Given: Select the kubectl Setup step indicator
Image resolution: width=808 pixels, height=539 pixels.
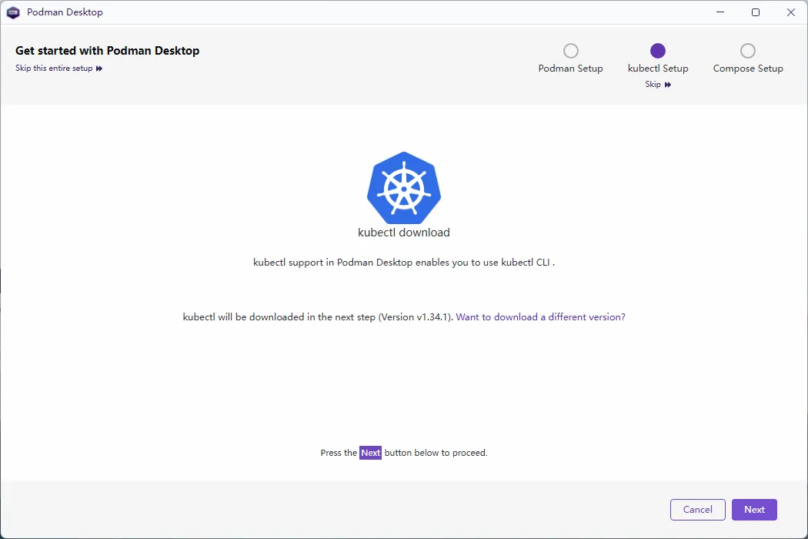Looking at the screenshot, I should tap(658, 51).
